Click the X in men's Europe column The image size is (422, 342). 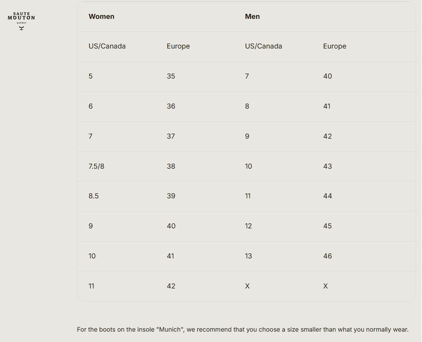[325, 286]
